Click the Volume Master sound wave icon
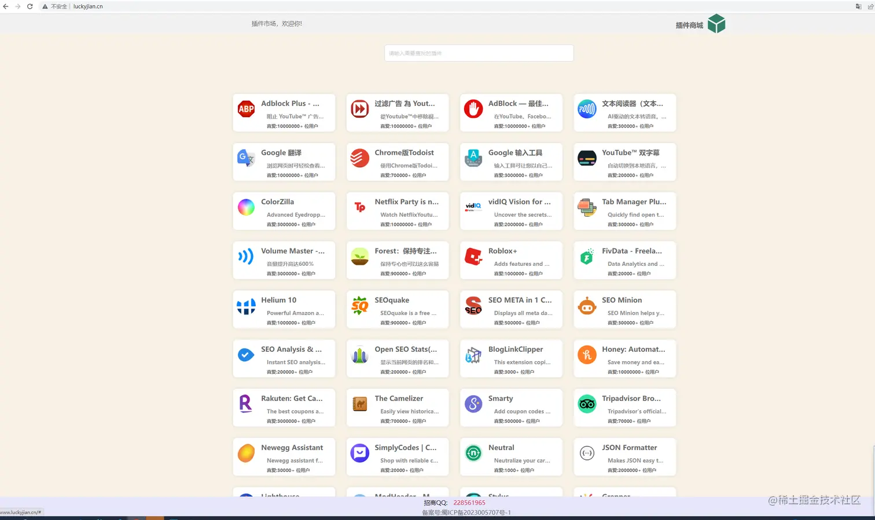Image resolution: width=875 pixels, height=520 pixels. pyautogui.click(x=246, y=256)
